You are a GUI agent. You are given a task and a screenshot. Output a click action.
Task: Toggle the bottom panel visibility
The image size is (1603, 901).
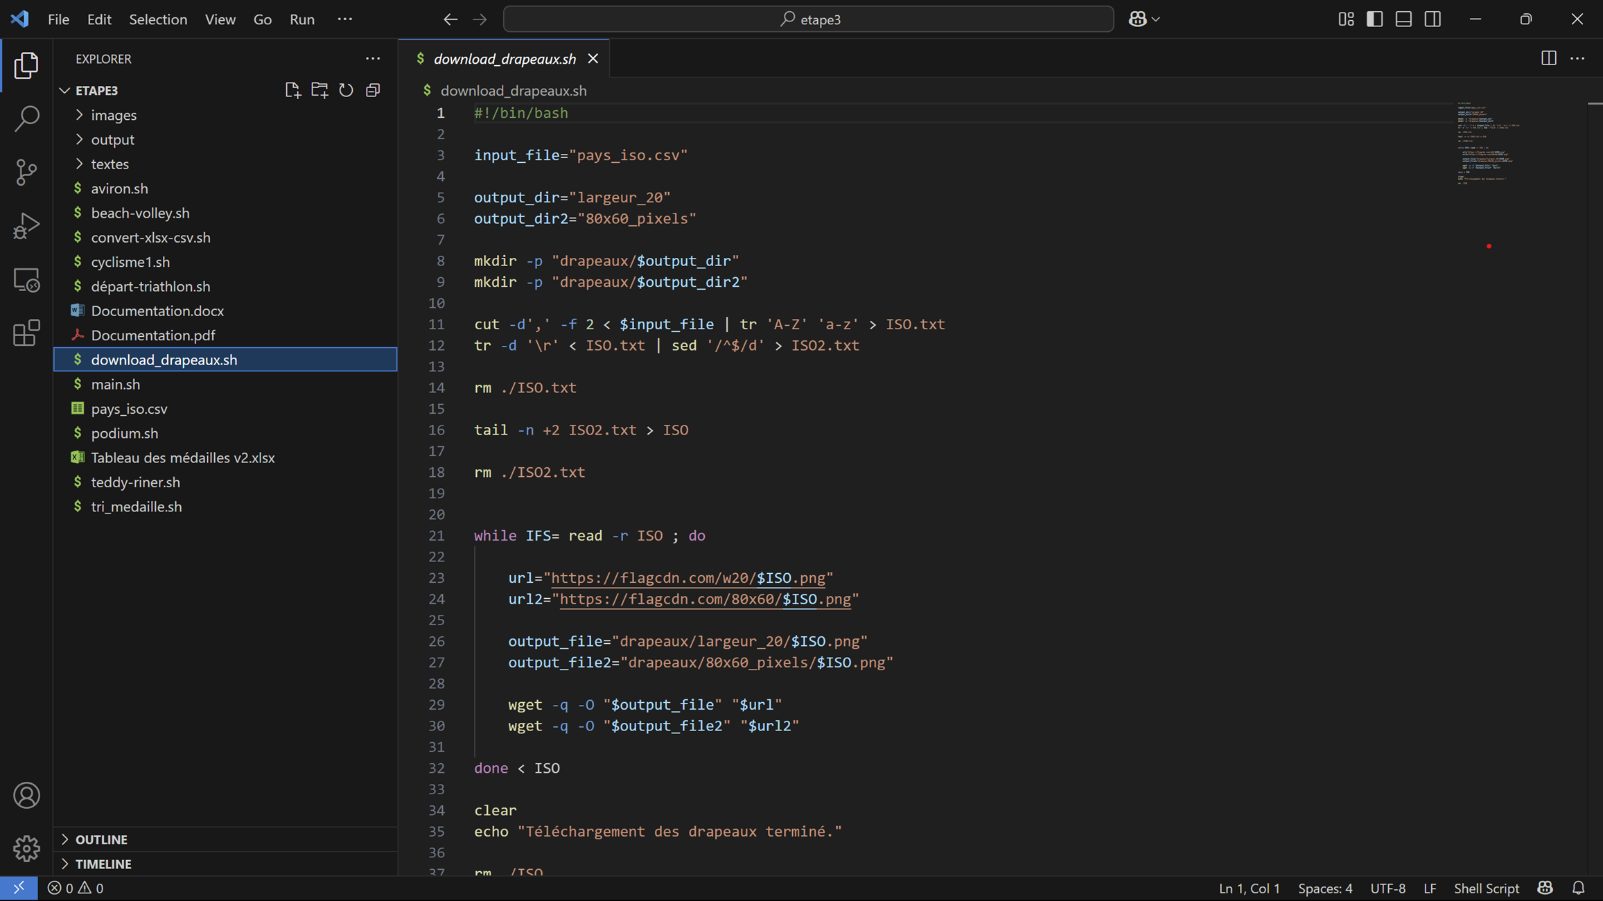coord(1403,19)
